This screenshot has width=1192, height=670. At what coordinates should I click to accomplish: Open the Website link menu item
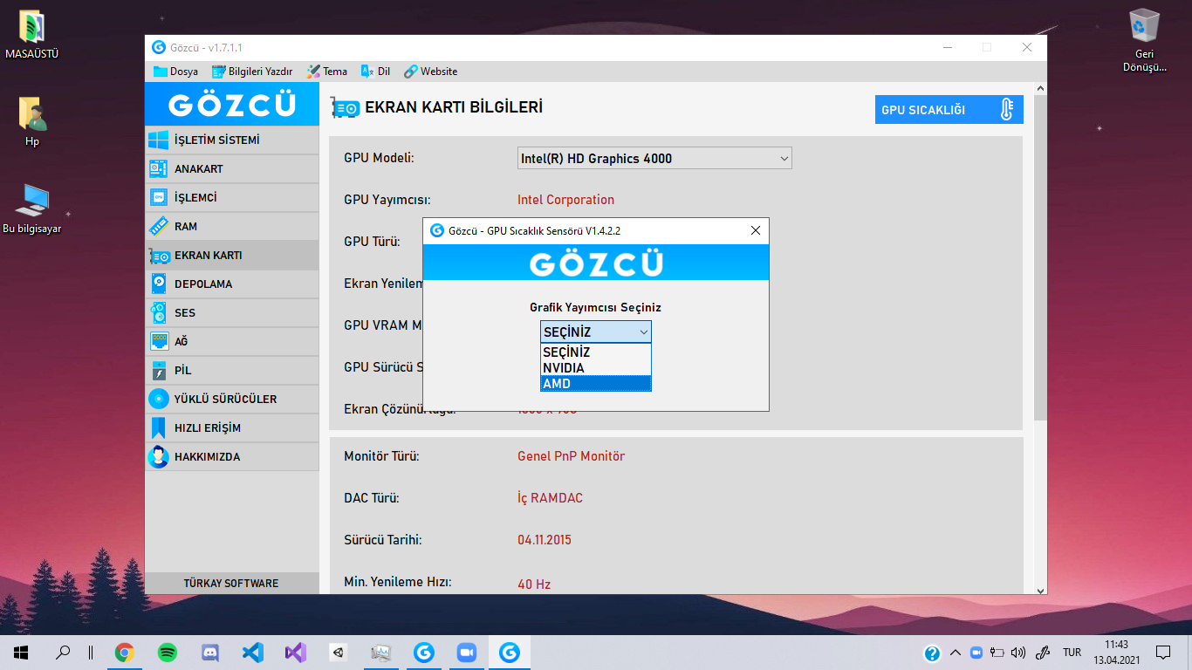click(430, 72)
